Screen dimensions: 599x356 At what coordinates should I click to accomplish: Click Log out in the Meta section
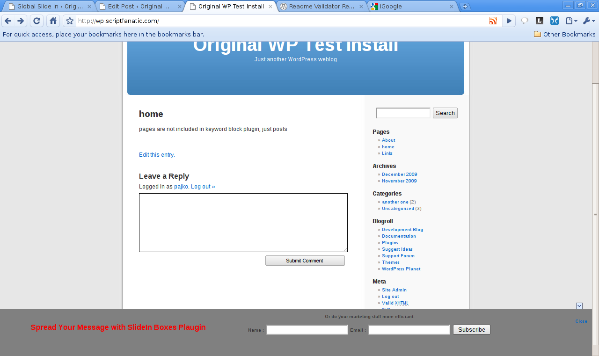pos(390,297)
